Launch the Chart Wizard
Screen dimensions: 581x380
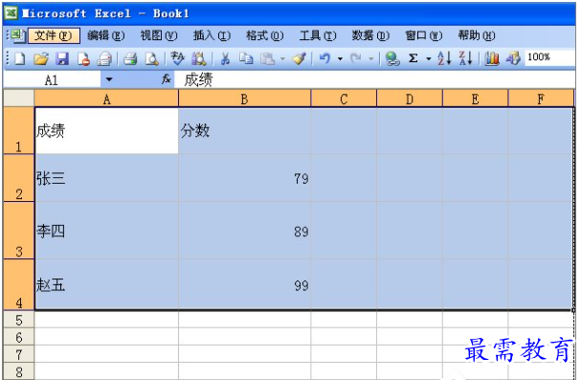point(492,58)
